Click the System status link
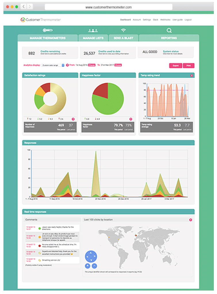This screenshot has width=217, height=294. (171, 51)
